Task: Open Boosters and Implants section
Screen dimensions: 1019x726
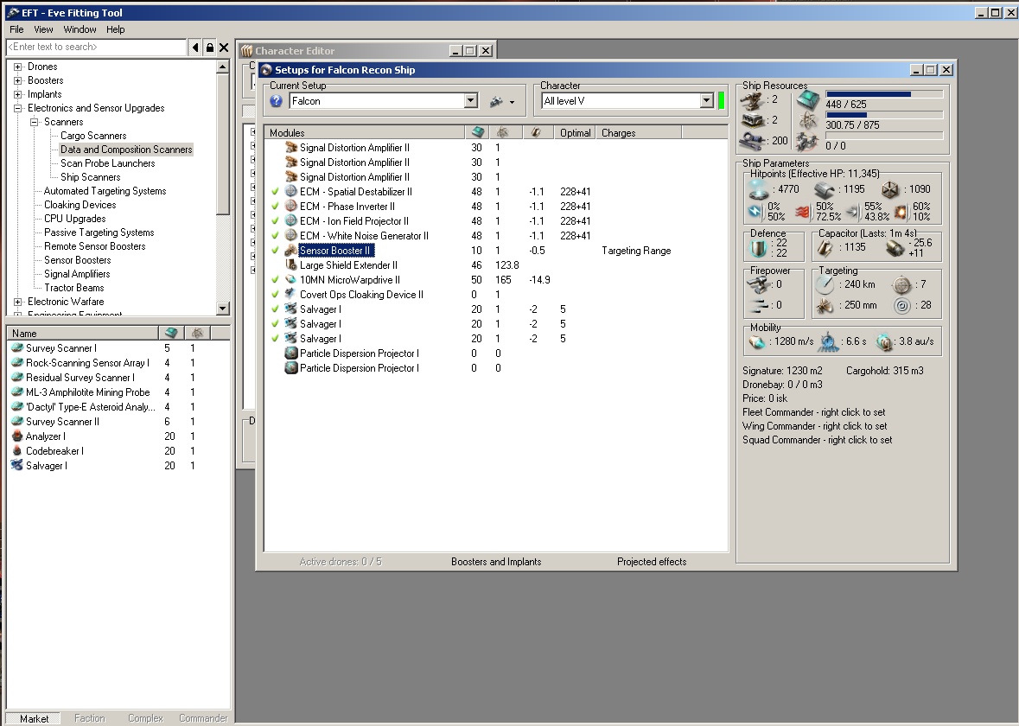Action: (496, 562)
